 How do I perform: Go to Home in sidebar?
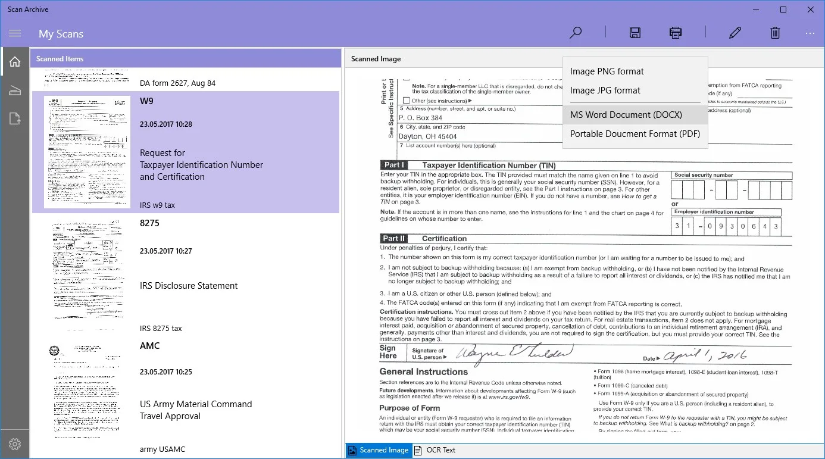15,61
